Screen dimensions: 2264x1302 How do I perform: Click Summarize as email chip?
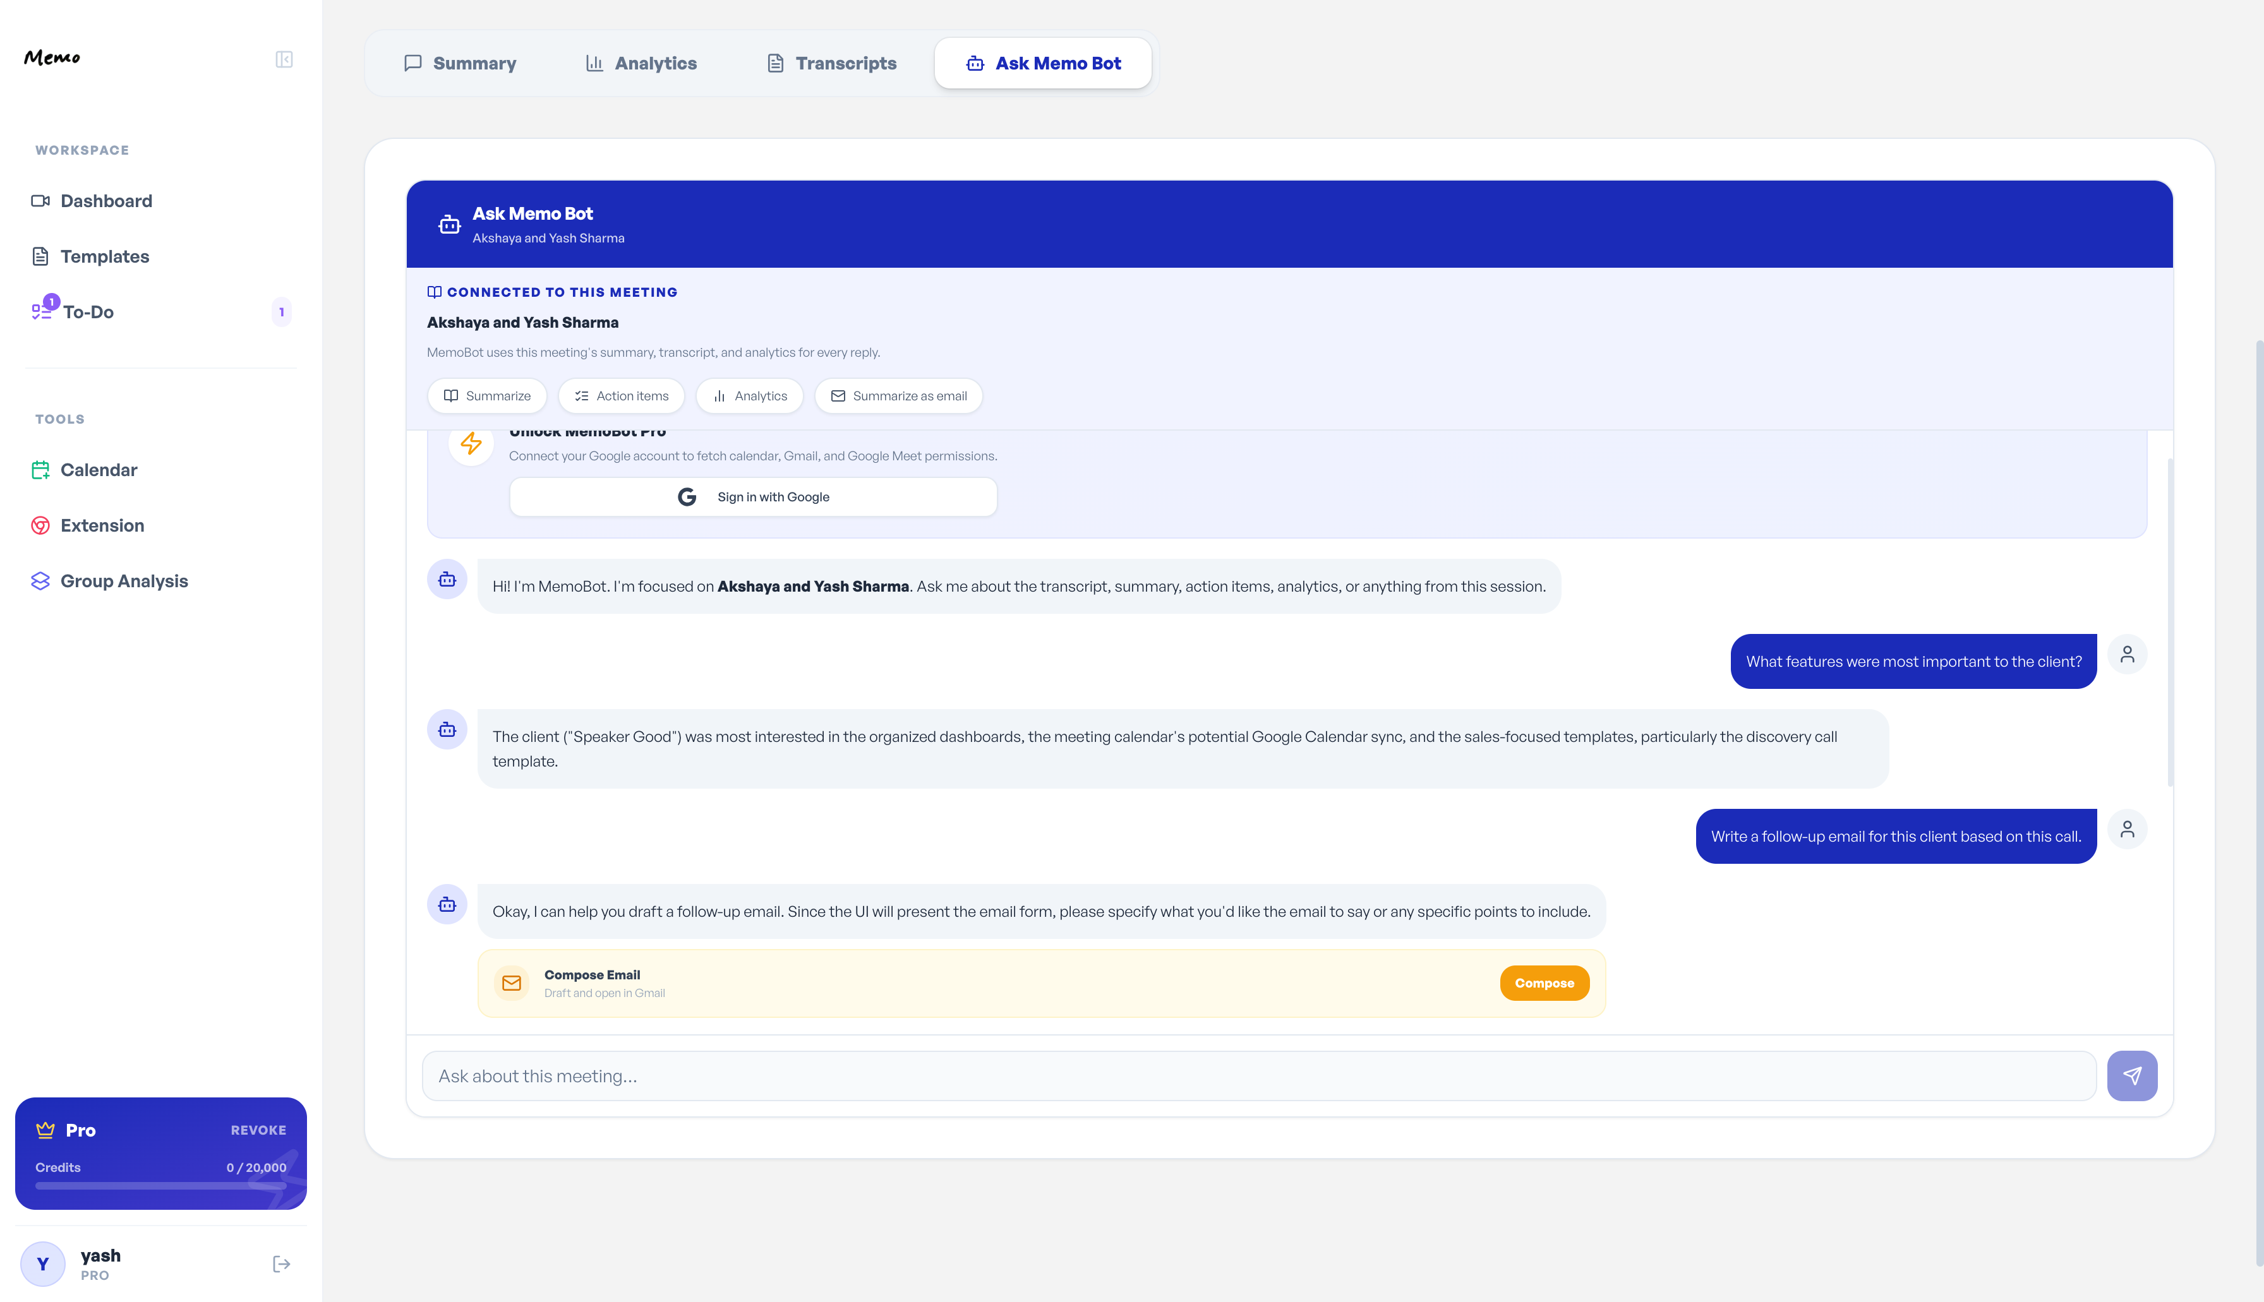[x=898, y=396]
